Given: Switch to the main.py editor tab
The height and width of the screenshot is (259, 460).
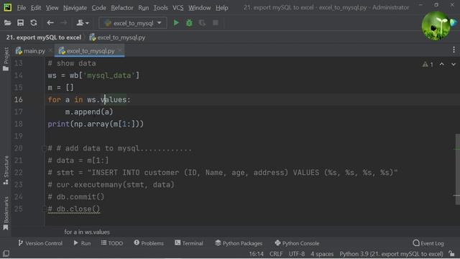Looking at the screenshot, I should 30,51.
